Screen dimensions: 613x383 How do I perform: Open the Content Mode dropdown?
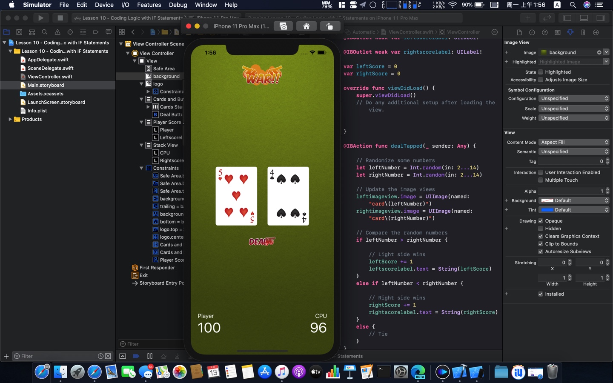click(574, 142)
